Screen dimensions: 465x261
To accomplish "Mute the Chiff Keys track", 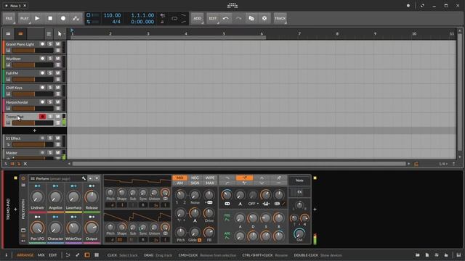I will pos(58,88).
